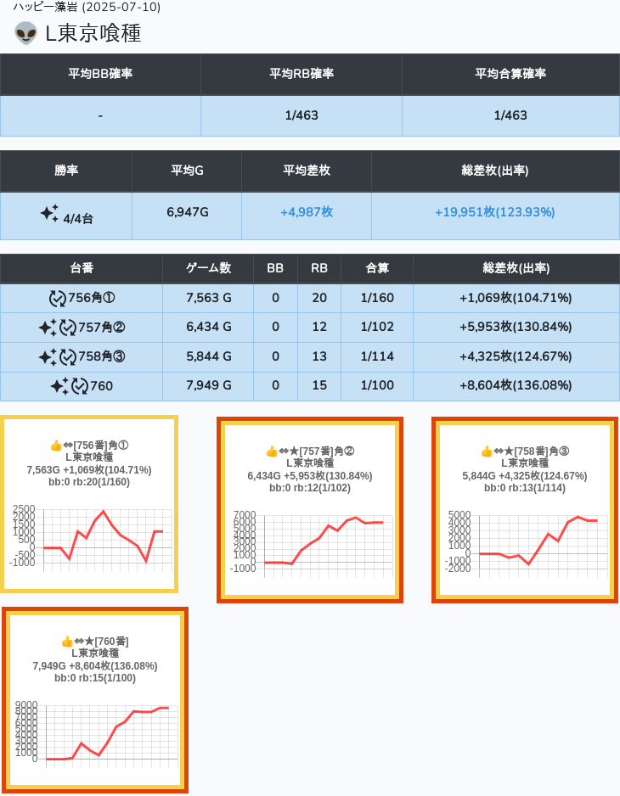Viewport: 620px width, 796px height.
Task: Click the ハッピー藻岩 (2025-07-10) heading
Action: click(87, 7)
